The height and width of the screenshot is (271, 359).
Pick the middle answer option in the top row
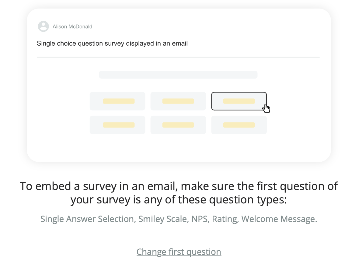tap(178, 101)
